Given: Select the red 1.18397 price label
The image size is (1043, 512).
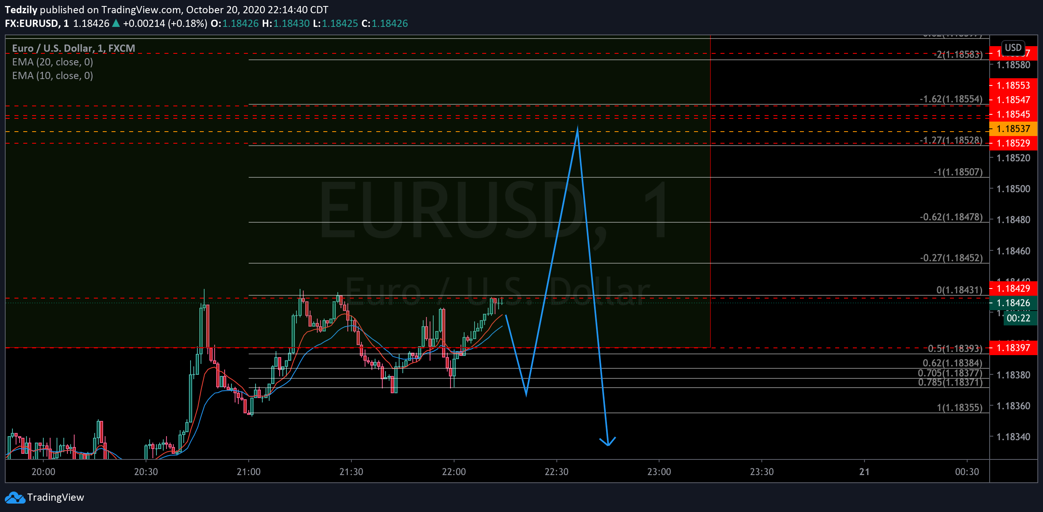Looking at the screenshot, I should [1013, 347].
